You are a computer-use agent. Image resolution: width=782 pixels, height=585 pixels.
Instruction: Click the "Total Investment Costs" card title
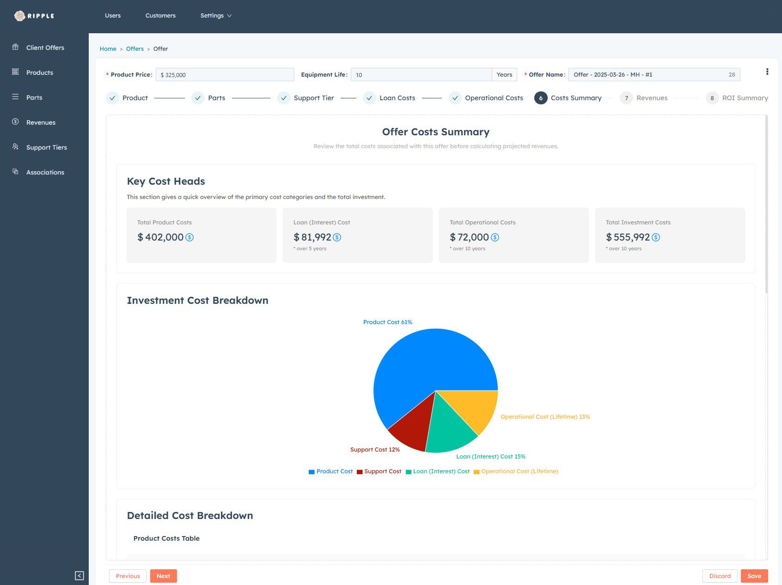tap(638, 223)
